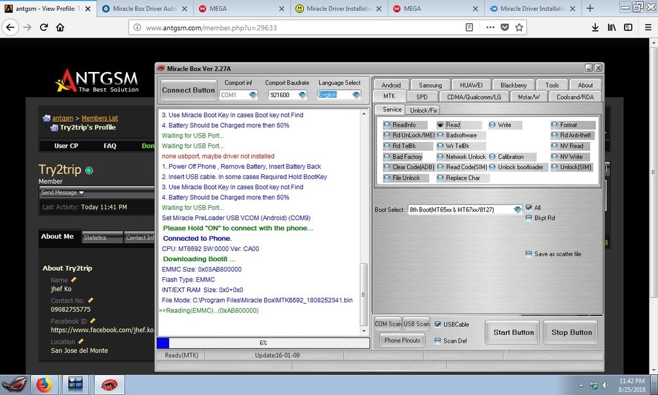This screenshot has height=395, width=658.
Task: Open Firefox hamburger menu icon
Action: 646,28
